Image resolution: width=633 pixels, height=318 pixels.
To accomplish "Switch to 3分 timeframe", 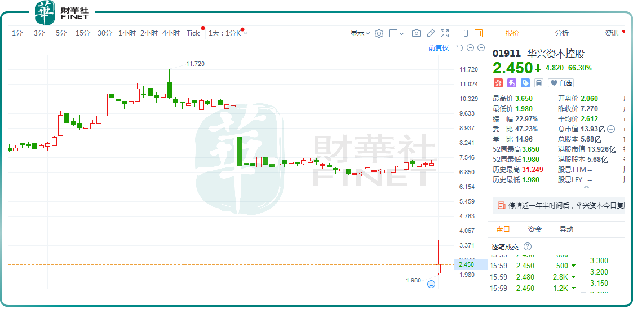I will (39, 33).
